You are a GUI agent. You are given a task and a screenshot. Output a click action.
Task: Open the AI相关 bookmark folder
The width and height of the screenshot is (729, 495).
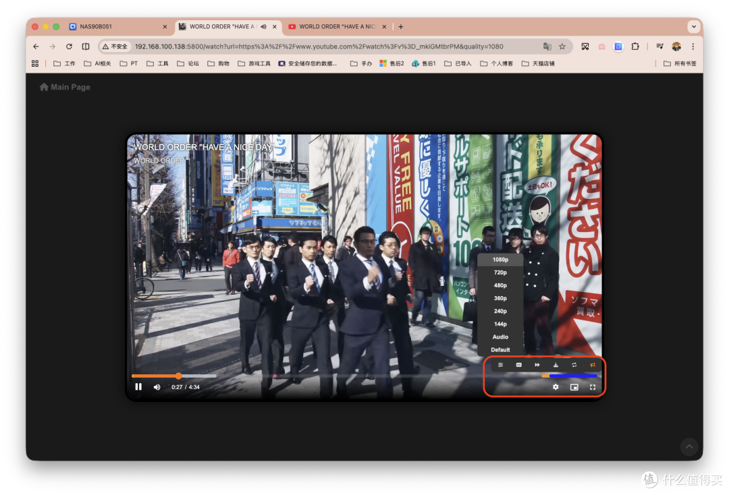(x=97, y=63)
